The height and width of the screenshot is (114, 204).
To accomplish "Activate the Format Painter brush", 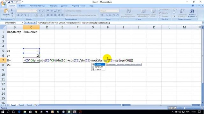I will 12,16.
